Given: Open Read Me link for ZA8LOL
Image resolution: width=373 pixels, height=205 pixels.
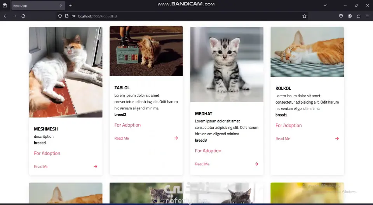Looking at the screenshot, I should (x=122, y=138).
